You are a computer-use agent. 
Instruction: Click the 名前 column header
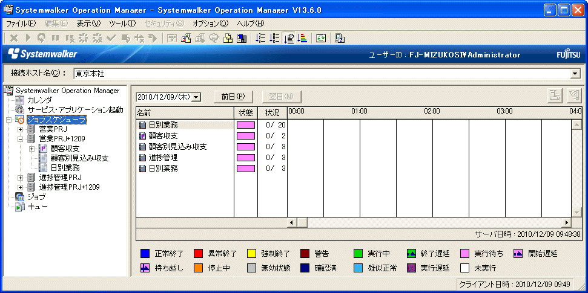185,112
